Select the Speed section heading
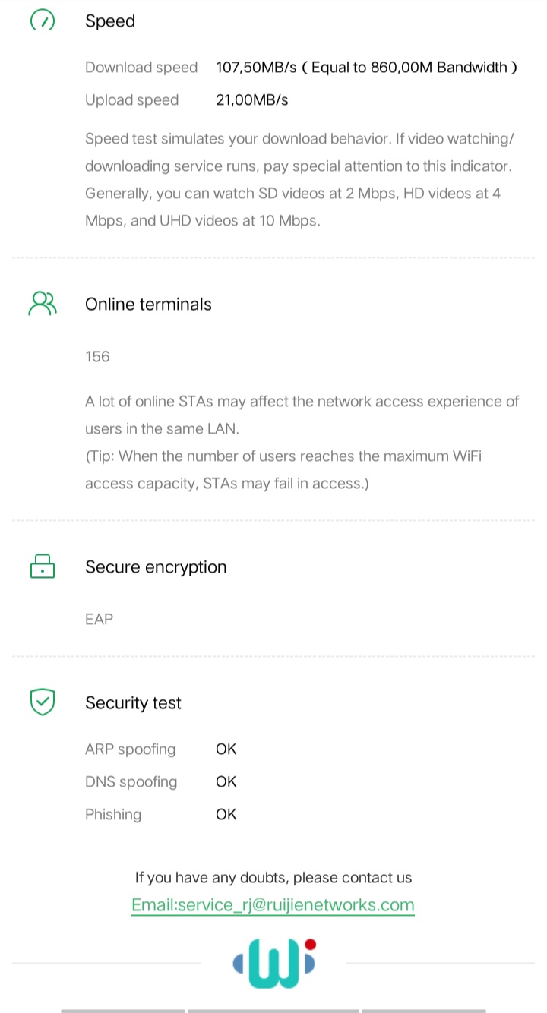The image size is (547, 1013). click(110, 21)
